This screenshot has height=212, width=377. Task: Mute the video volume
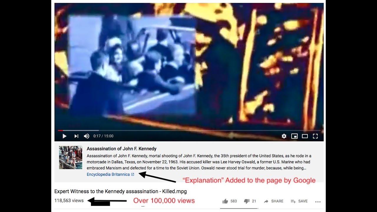(x=87, y=136)
